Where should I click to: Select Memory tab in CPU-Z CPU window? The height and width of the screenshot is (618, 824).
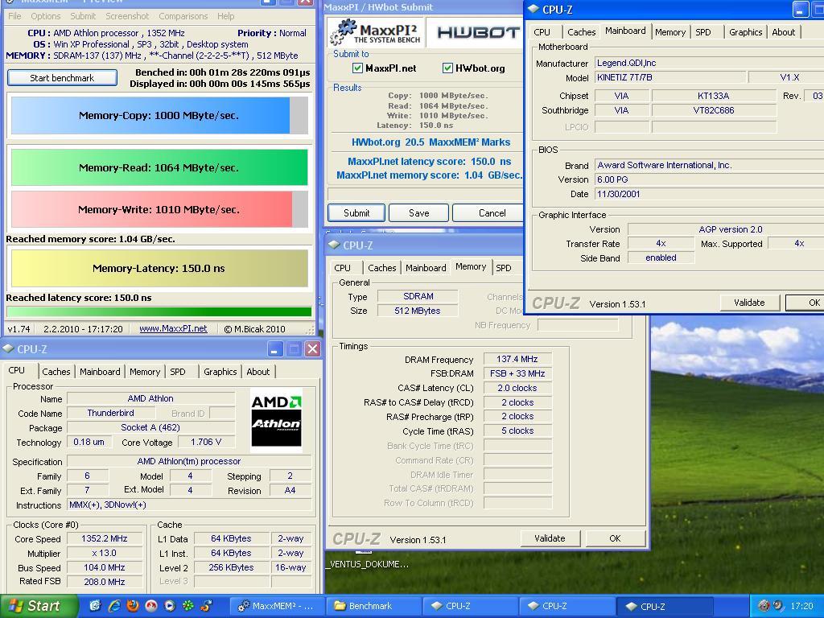[145, 372]
